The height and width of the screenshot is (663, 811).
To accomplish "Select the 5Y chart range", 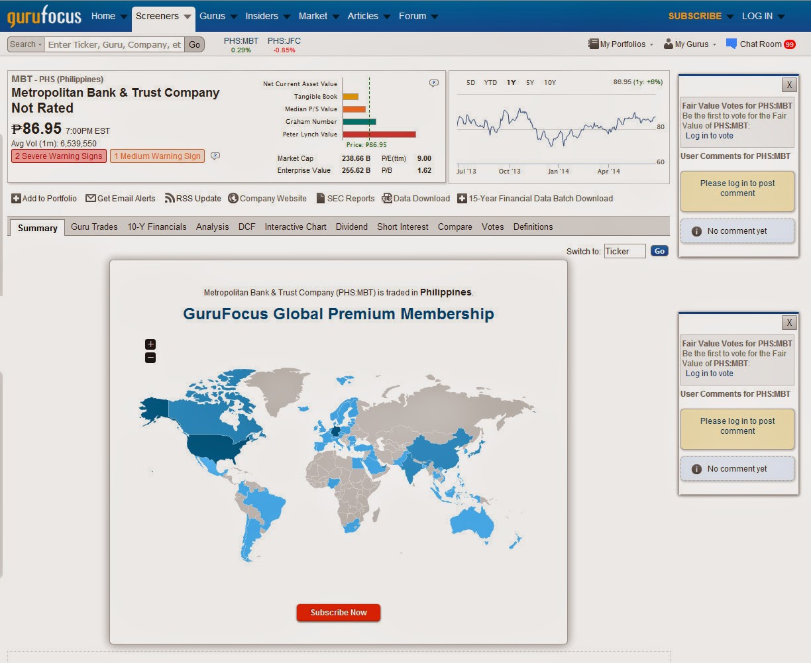I will tap(530, 83).
